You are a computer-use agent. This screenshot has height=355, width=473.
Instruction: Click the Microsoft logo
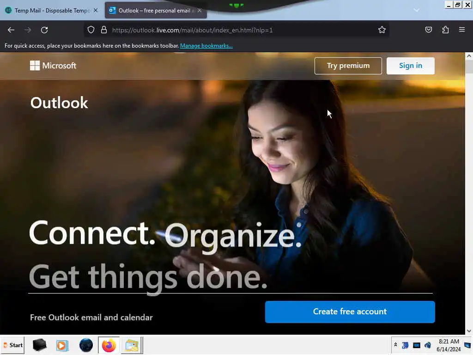click(x=53, y=66)
